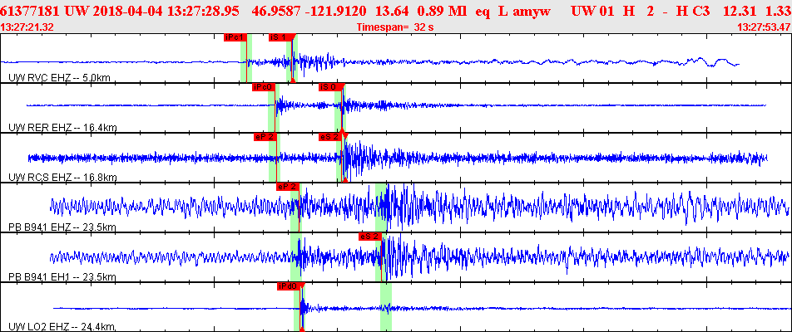This screenshot has width=792, height=332.
Task: Click the start time 13:27:21.32
Action: (27, 27)
